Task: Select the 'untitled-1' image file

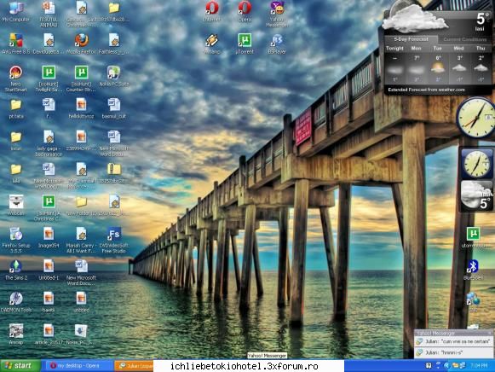Action: pos(49,270)
